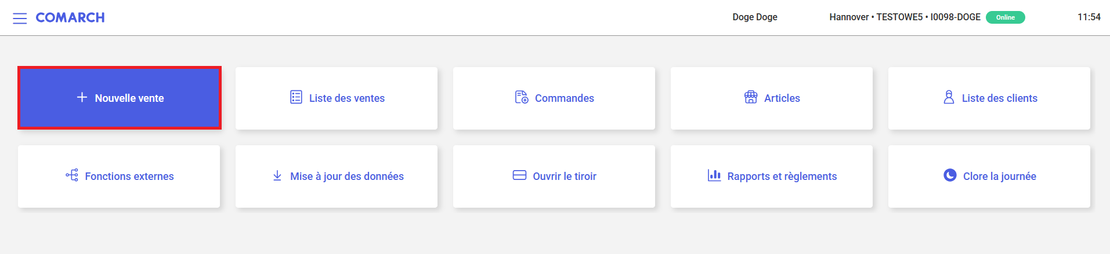This screenshot has width=1110, height=254.
Task: Click the Online status badge
Action: [x=1005, y=17]
